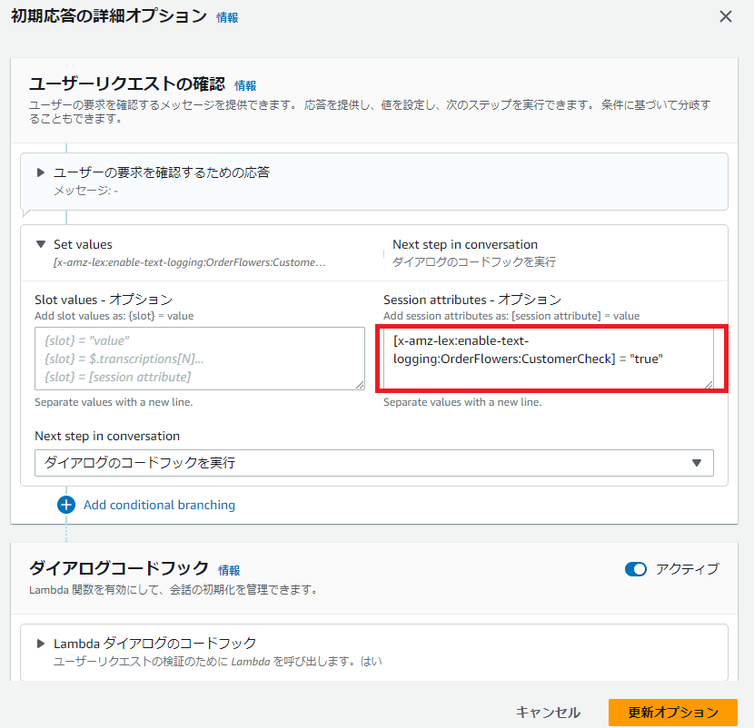Click the dropdown arrow showing ダイアログのコードフックを実行

(x=699, y=463)
